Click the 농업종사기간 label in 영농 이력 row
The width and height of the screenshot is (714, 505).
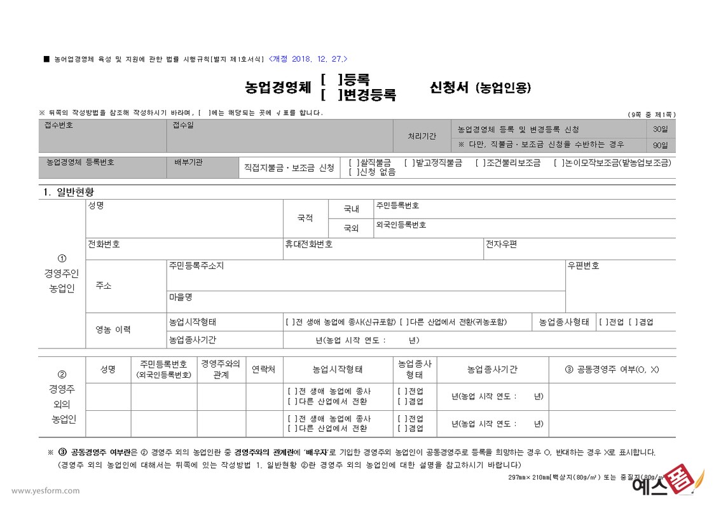pyautogui.click(x=193, y=340)
